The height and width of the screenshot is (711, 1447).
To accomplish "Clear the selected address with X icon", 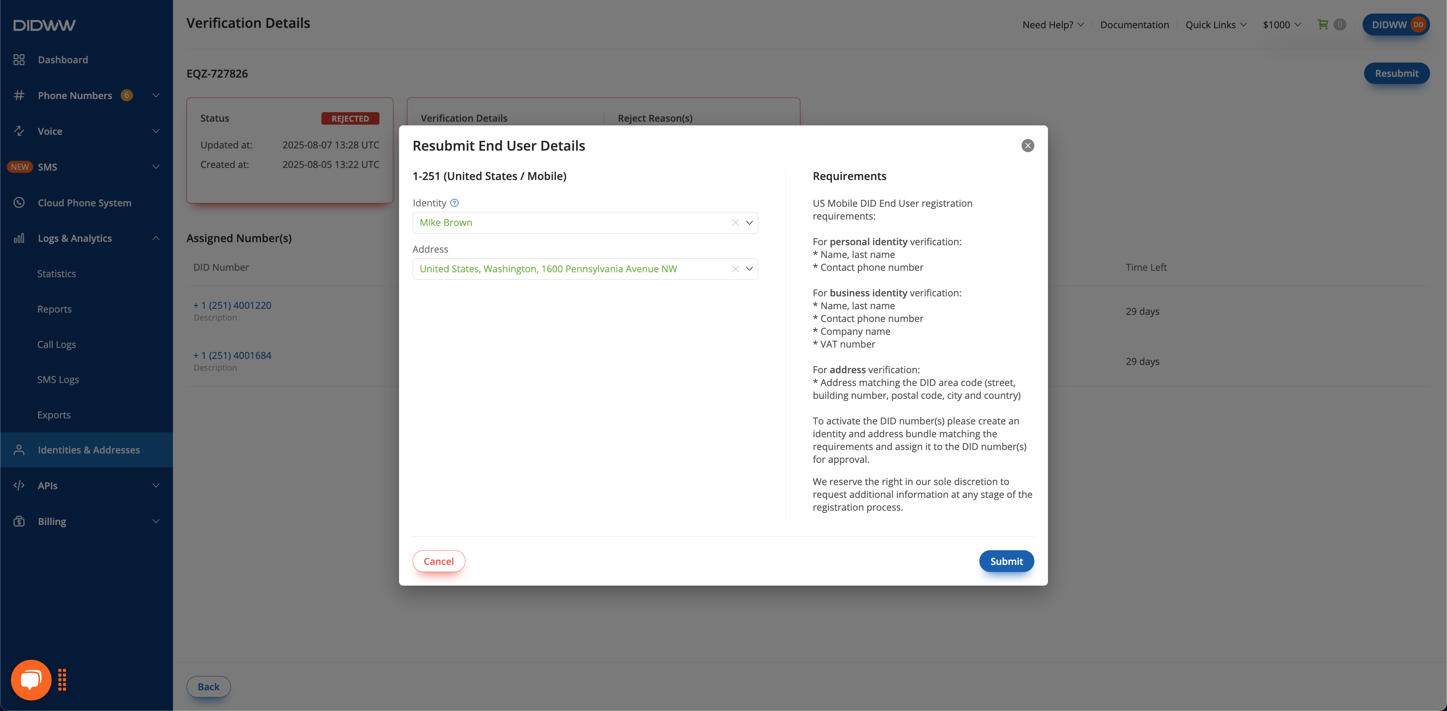I will (x=735, y=269).
